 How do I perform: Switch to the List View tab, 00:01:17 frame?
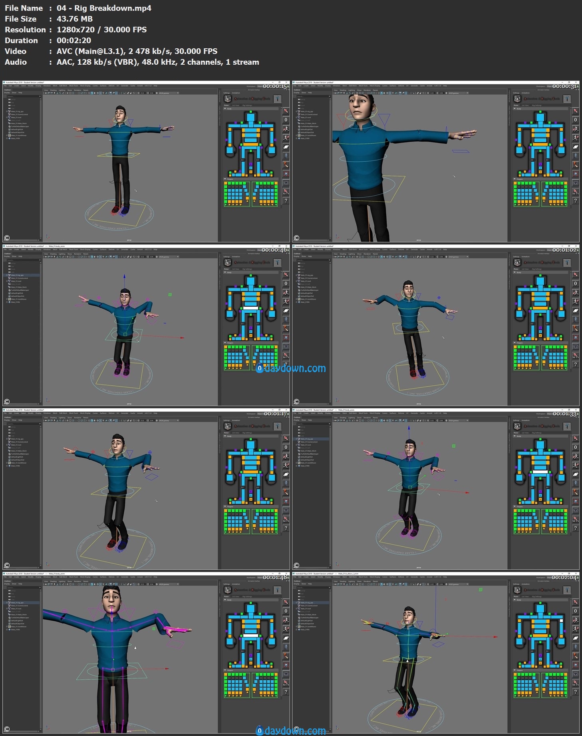click(236, 433)
